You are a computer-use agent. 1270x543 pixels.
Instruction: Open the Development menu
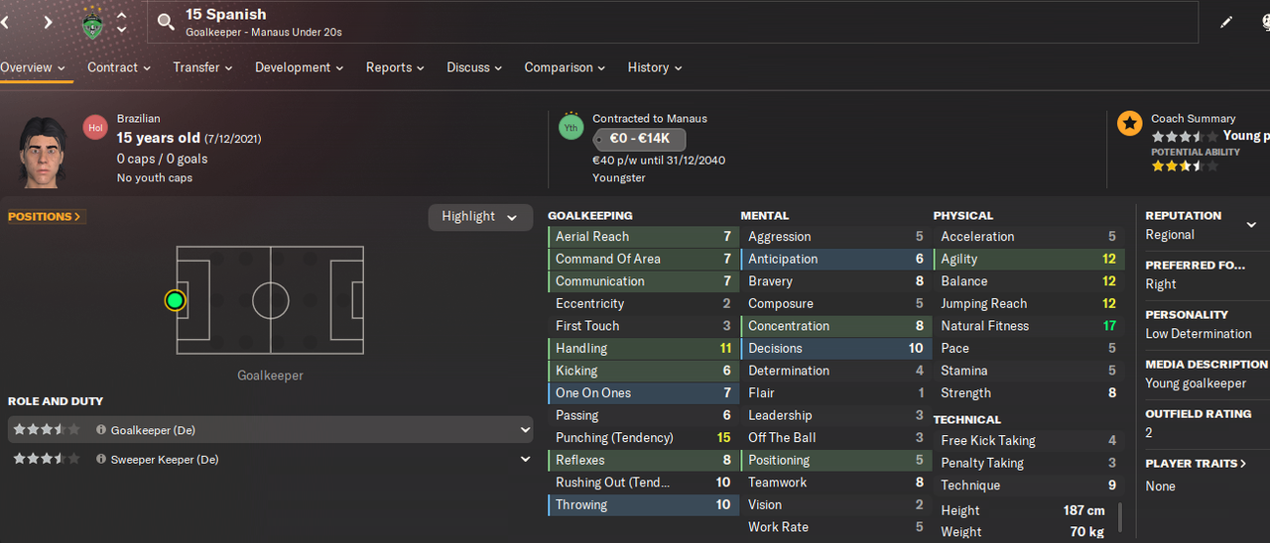(x=299, y=67)
